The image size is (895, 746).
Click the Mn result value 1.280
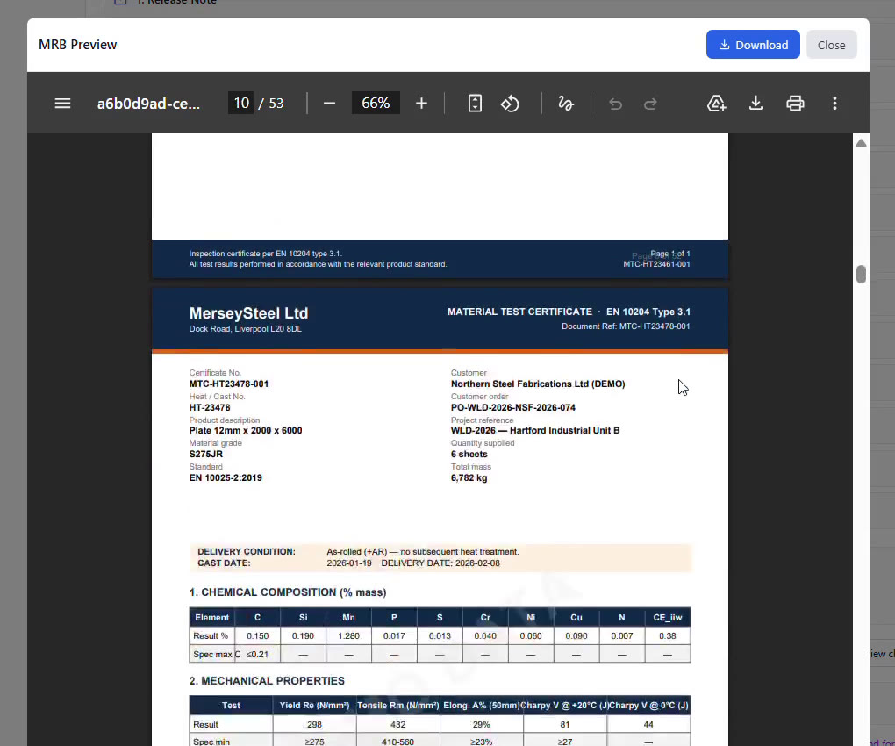[348, 635]
